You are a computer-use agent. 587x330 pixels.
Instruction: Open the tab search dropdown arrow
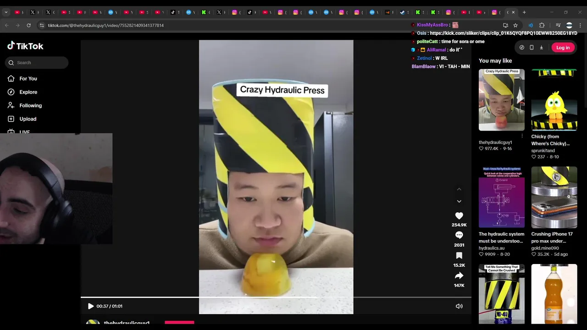click(x=6, y=12)
